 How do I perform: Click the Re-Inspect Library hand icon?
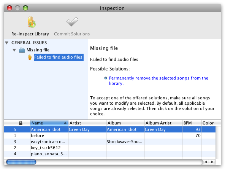tap(32, 22)
